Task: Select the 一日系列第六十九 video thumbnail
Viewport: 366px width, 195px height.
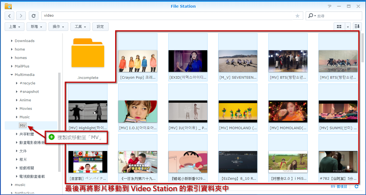Action: coord(138,162)
